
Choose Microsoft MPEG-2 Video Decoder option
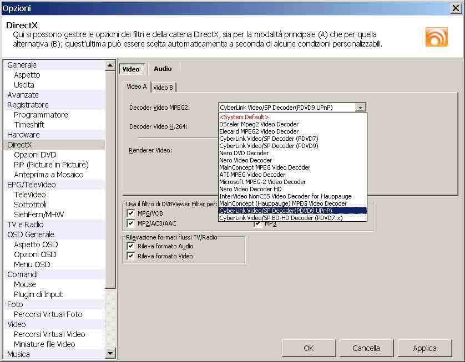tap(262, 182)
